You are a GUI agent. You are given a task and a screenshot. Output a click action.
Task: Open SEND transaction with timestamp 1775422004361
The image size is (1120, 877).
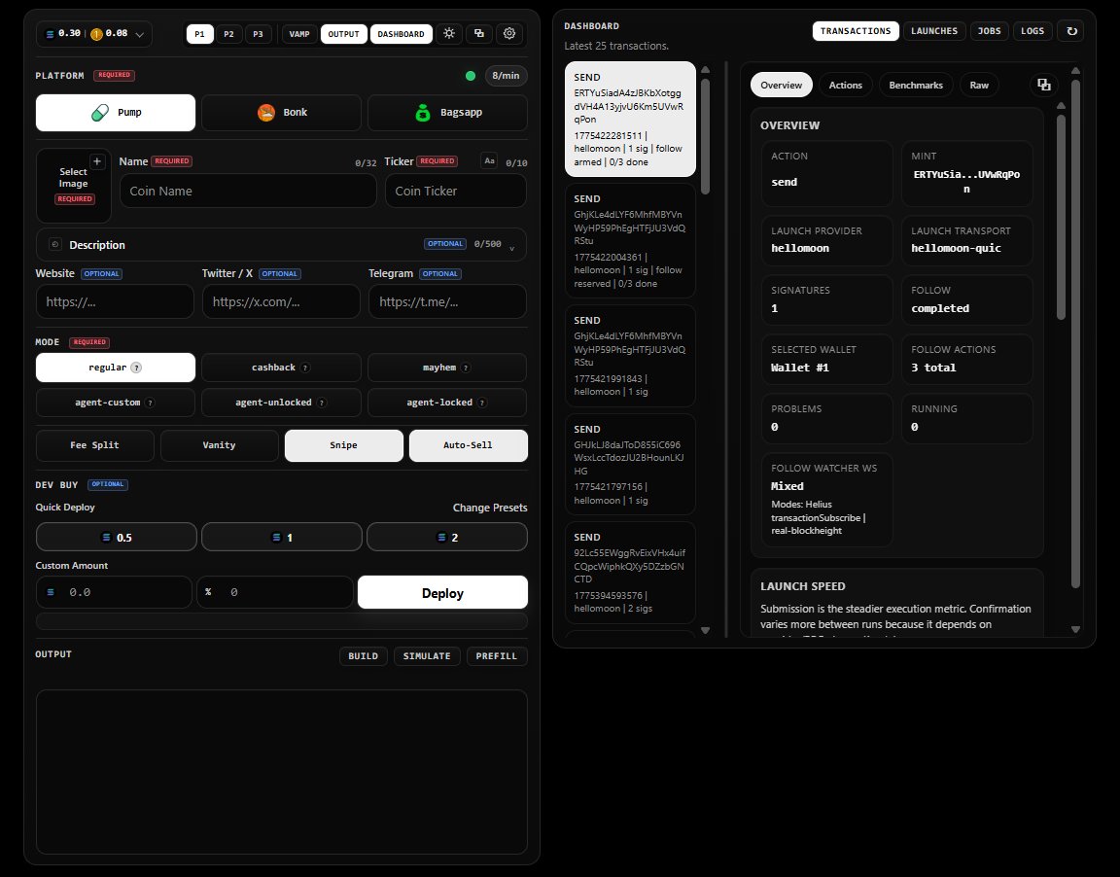(x=630, y=241)
